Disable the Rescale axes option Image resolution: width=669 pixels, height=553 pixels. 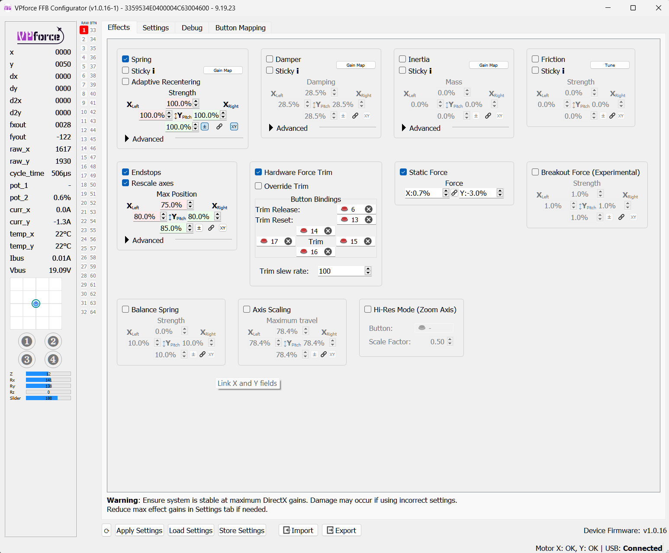[x=125, y=183]
